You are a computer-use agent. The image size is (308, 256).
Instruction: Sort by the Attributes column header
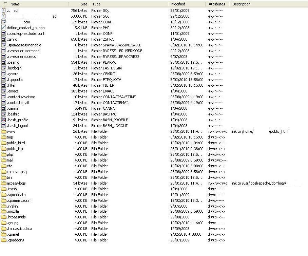(217, 4)
